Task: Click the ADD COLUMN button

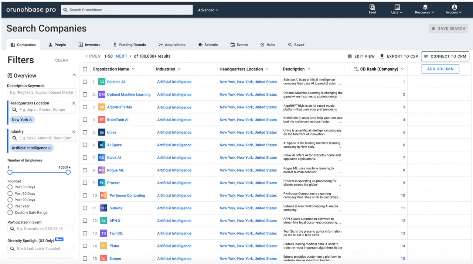Action: coord(440,69)
